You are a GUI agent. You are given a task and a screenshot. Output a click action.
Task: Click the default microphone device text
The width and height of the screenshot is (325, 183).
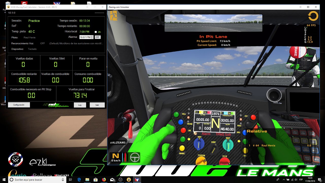click(76, 43)
